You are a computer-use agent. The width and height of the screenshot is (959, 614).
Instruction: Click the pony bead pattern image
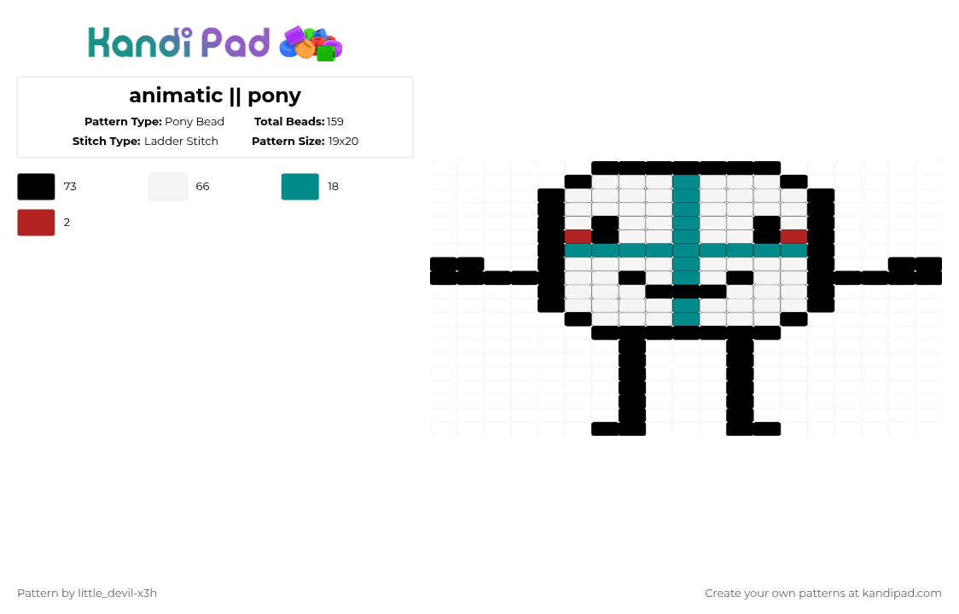pos(686,298)
